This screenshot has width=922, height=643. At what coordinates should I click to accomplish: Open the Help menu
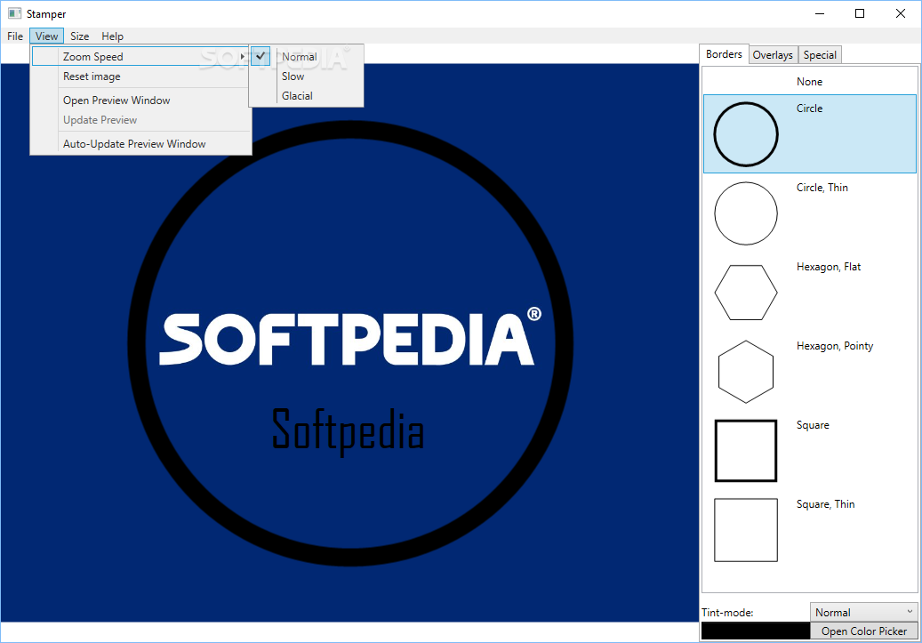click(x=112, y=36)
